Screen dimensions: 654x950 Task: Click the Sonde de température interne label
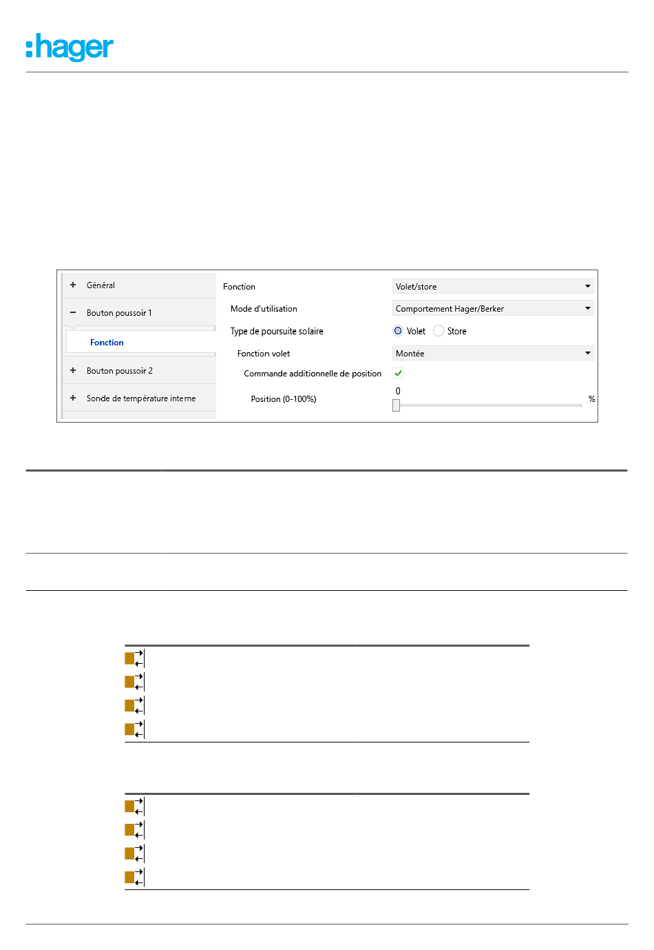point(141,398)
